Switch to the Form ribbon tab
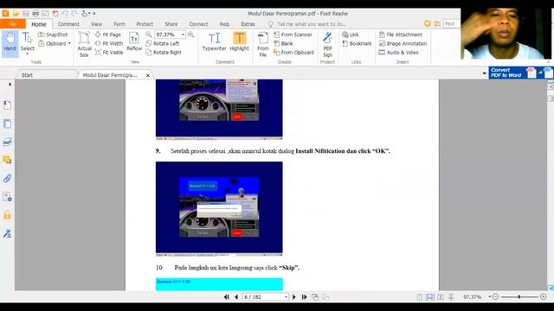The width and height of the screenshot is (554, 311). pos(119,24)
